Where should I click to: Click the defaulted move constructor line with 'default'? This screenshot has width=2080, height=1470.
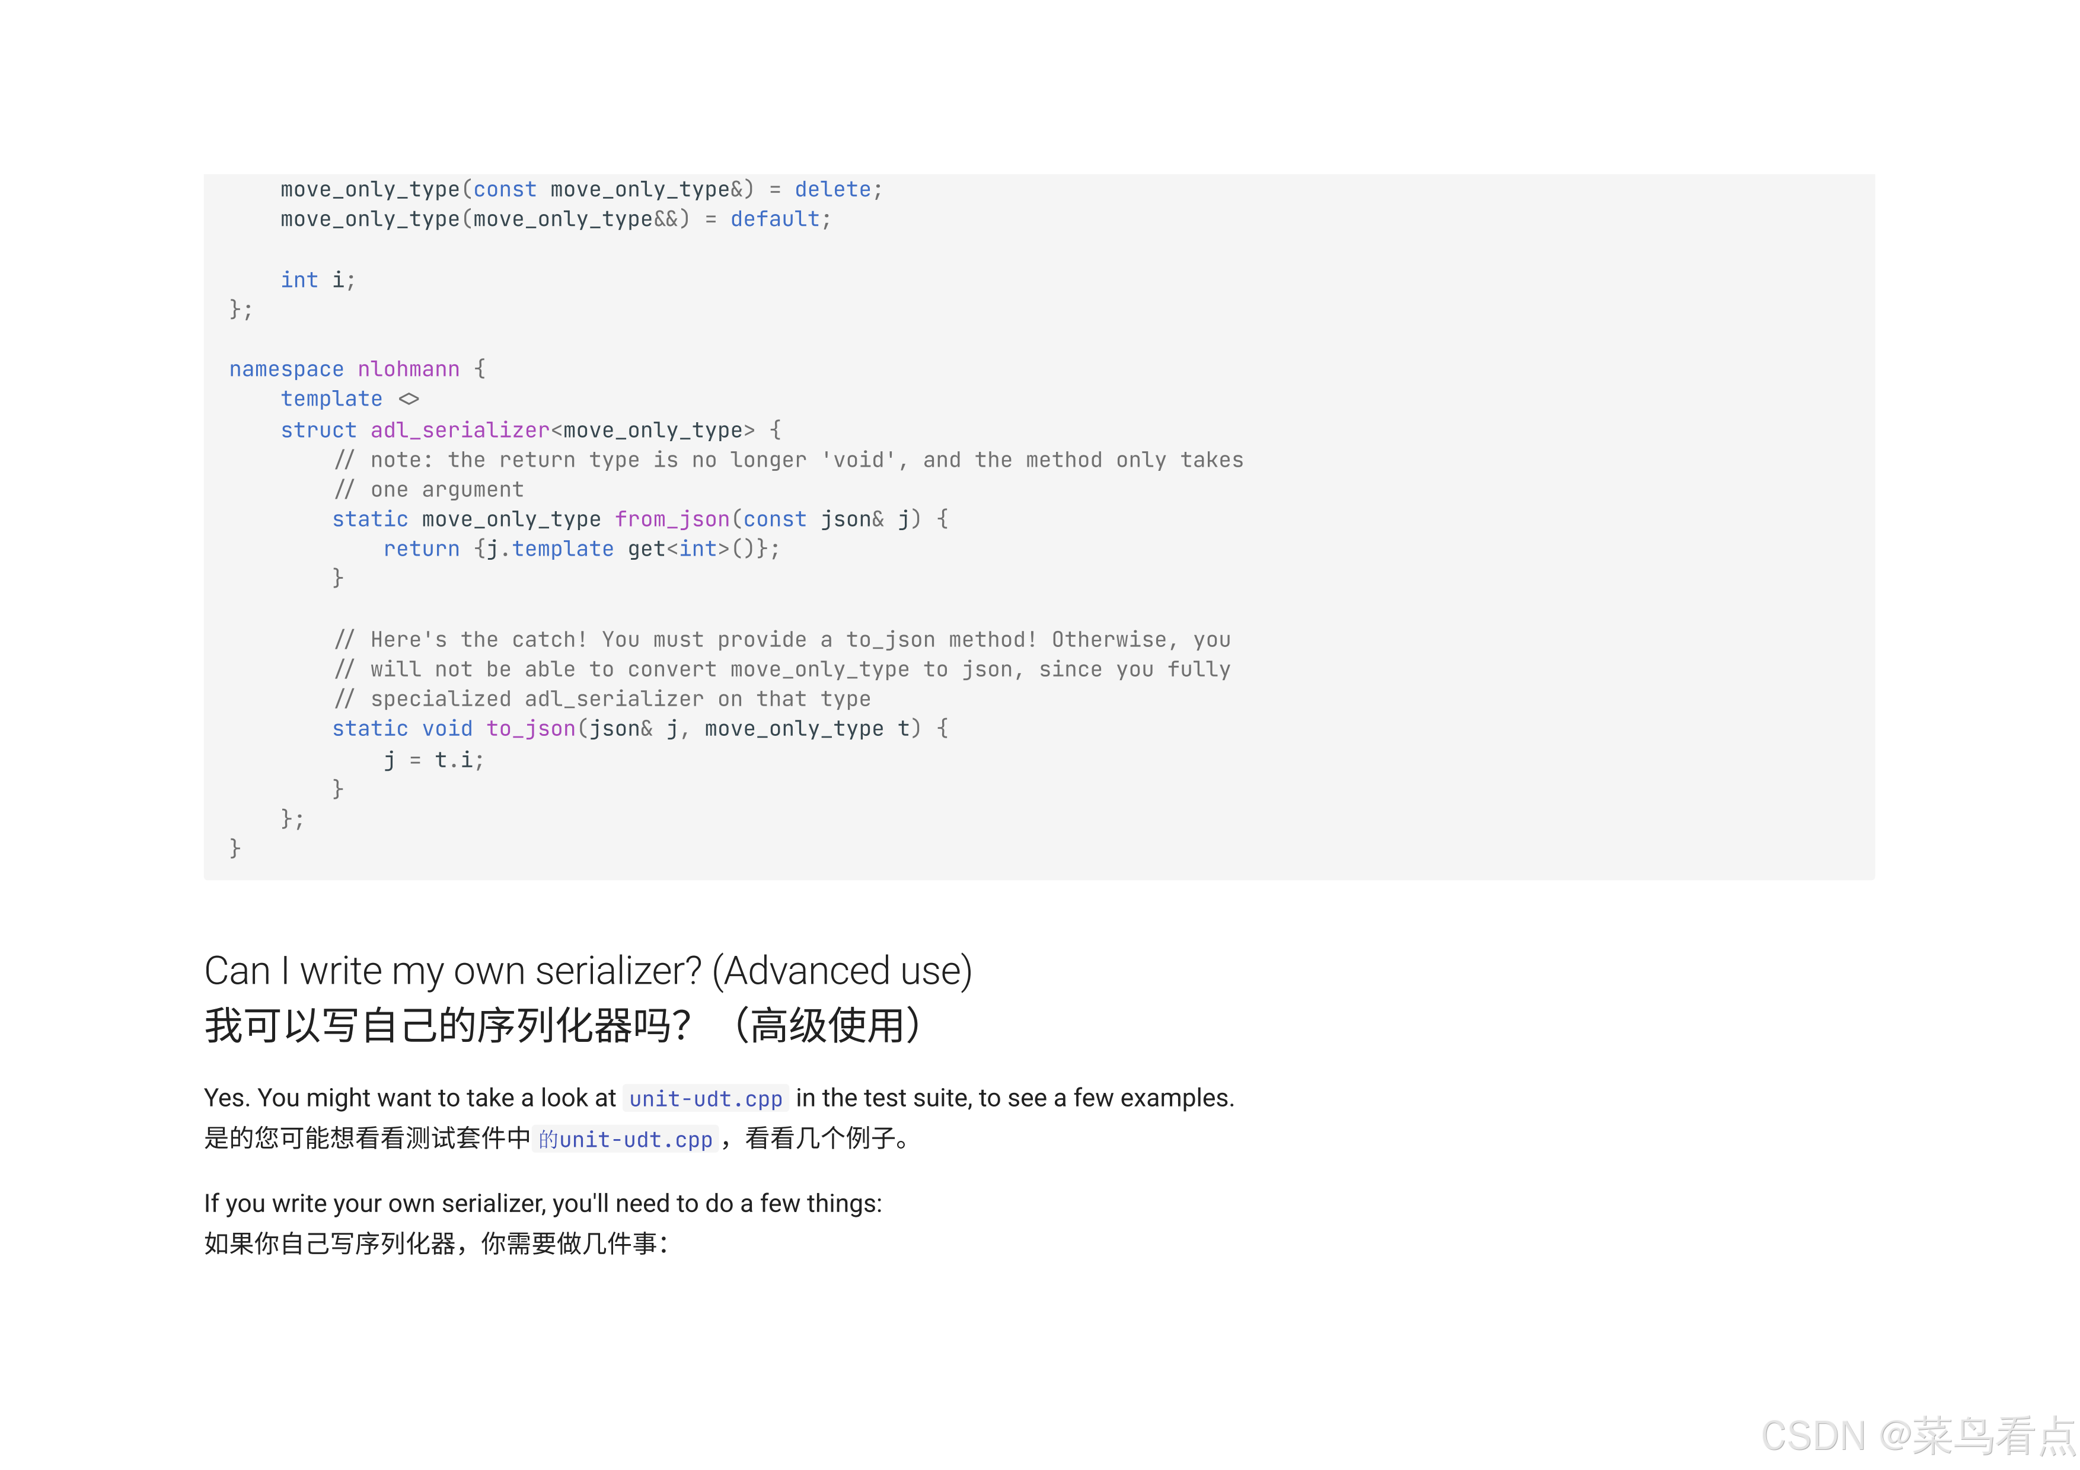(x=554, y=220)
